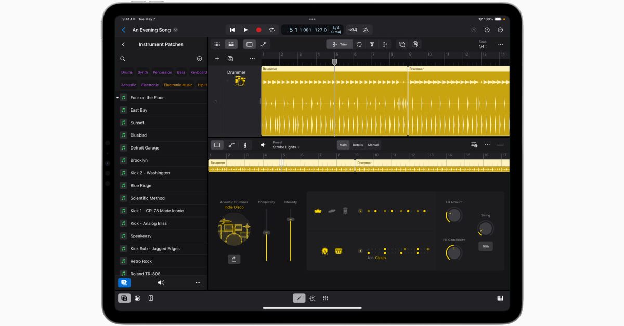This screenshot has height=326, width=624.
Task: Select the Scissors split tool
Action: pyautogui.click(x=372, y=44)
